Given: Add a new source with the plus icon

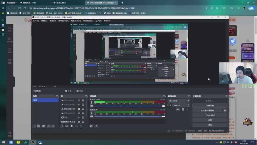Looking at the screenshot, I should [x=62, y=126].
